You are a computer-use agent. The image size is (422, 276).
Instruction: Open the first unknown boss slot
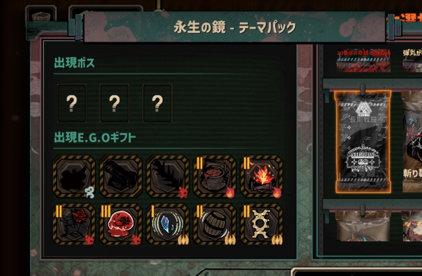[x=72, y=103]
